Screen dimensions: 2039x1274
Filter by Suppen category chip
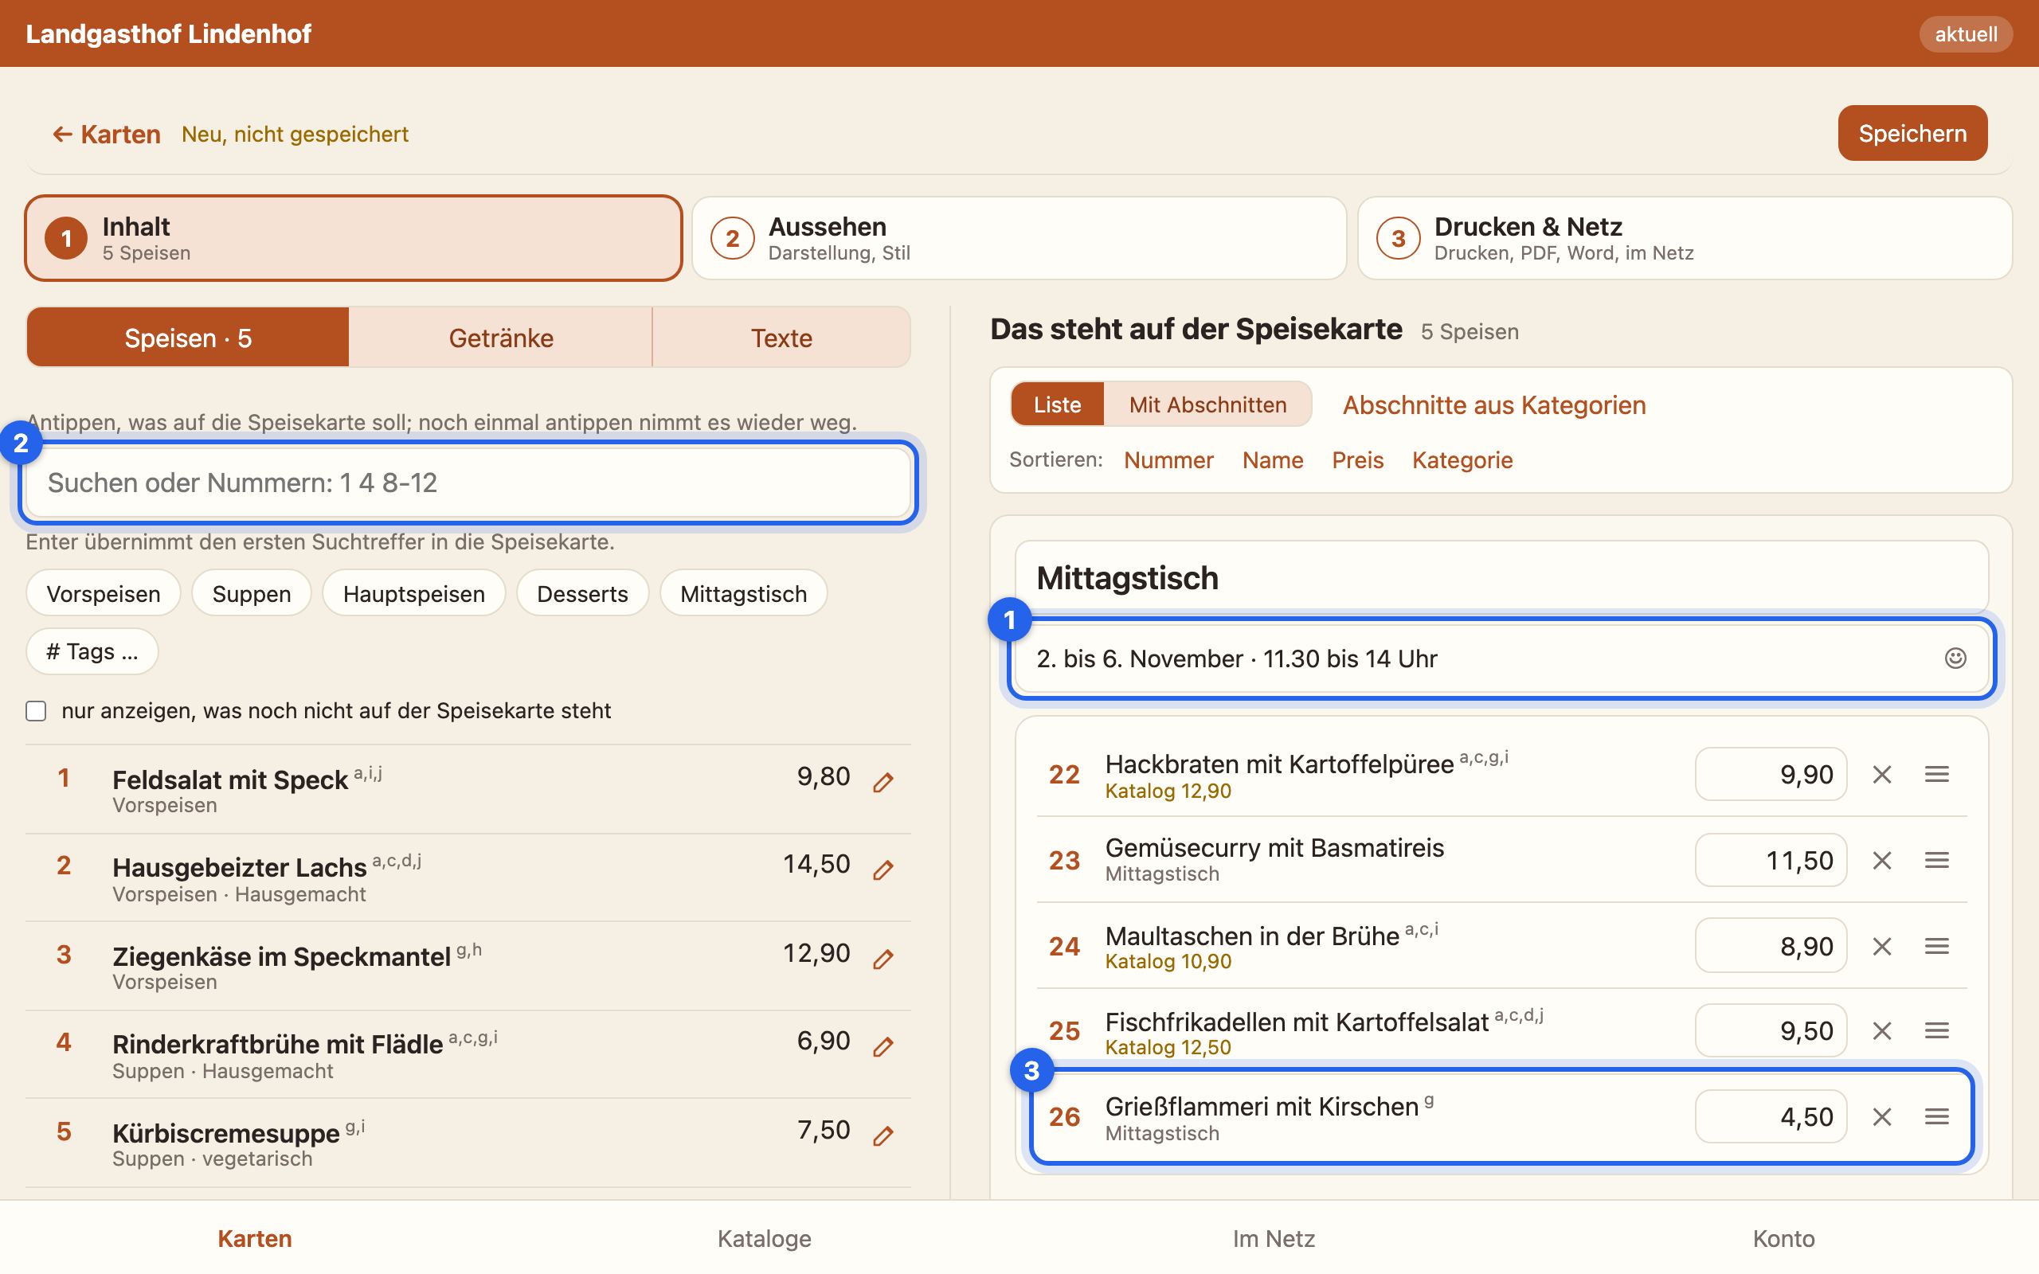(x=251, y=593)
